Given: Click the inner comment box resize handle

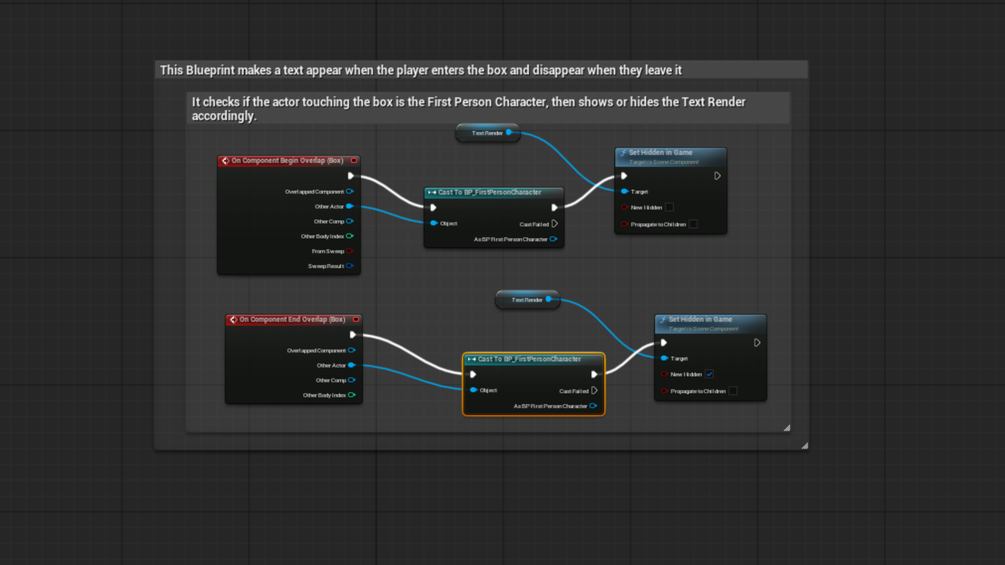Looking at the screenshot, I should point(787,428).
